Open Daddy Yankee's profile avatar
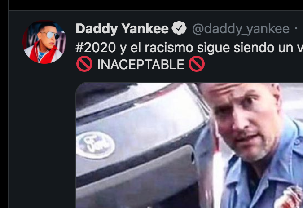The height and width of the screenshot is (208, 303). [44, 42]
